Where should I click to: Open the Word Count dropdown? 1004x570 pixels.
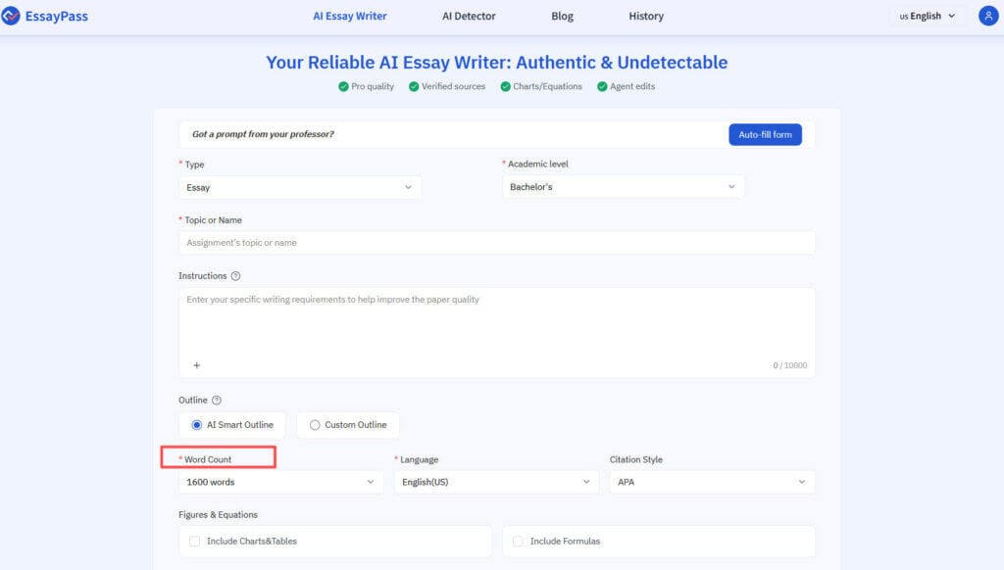280,482
